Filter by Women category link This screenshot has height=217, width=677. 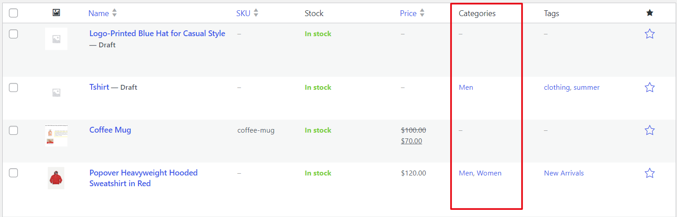point(489,173)
